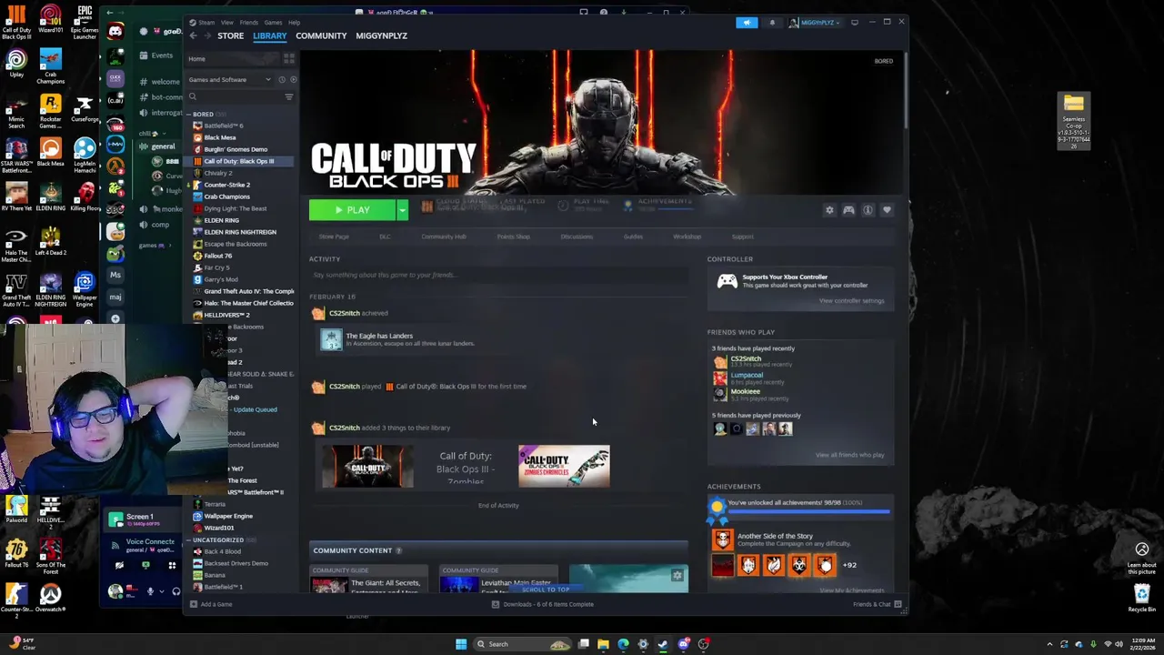Open CurseForge desktop shortcut
The height and width of the screenshot is (655, 1164).
[x=85, y=109]
